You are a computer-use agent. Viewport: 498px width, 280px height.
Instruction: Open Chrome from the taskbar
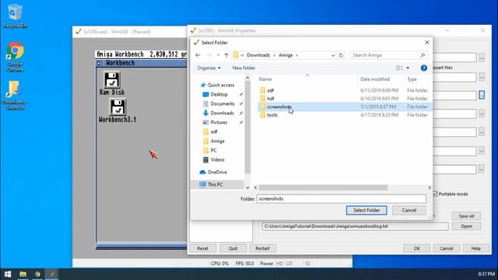click(x=37, y=274)
